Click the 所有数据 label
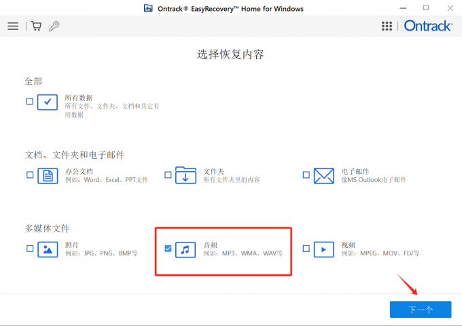 [79, 98]
